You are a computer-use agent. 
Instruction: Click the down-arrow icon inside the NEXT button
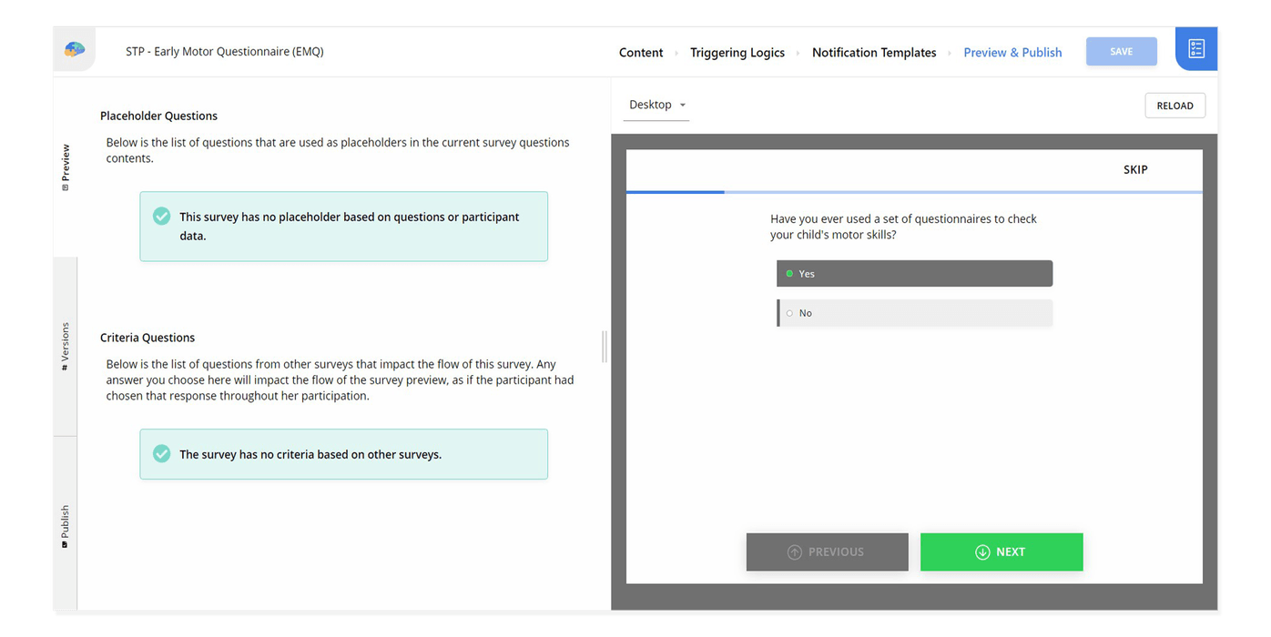[x=982, y=551]
